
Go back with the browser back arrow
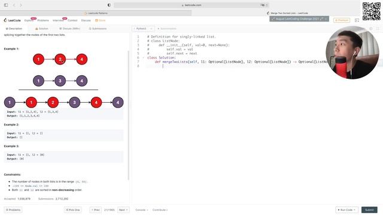coord(14,5)
